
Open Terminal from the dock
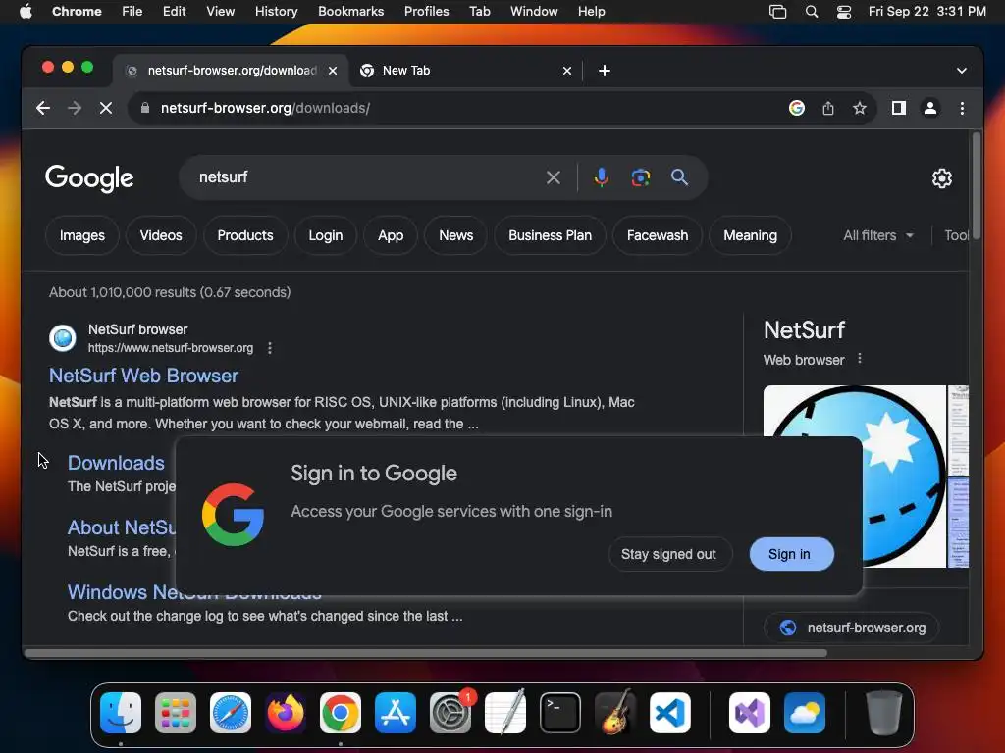pyautogui.click(x=560, y=713)
